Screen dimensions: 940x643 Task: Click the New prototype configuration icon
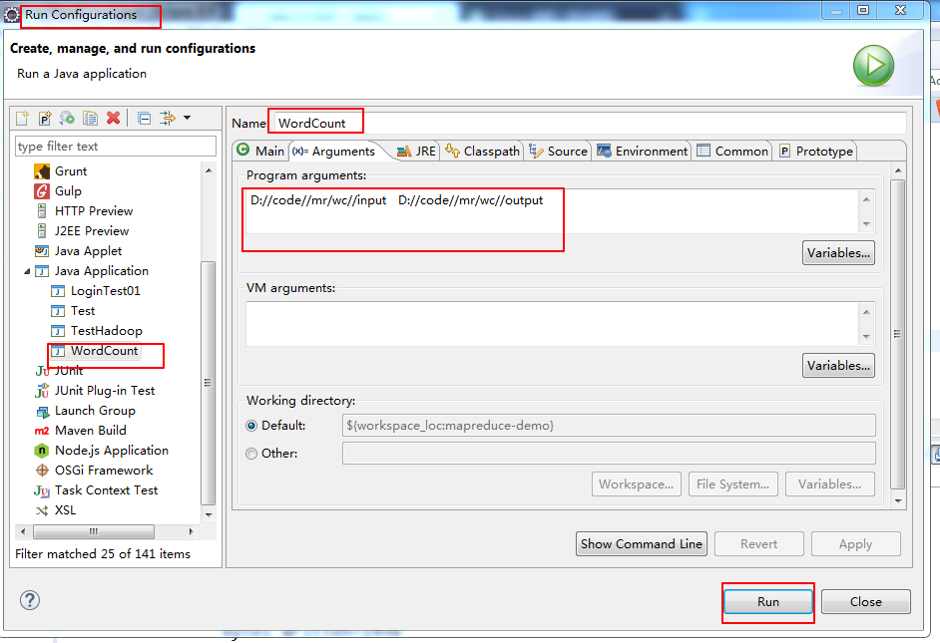coord(44,118)
